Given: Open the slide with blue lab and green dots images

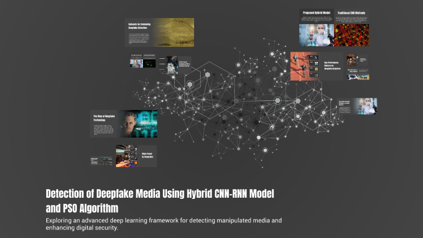Looking at the screenshot, I should [x=143, y=61].
